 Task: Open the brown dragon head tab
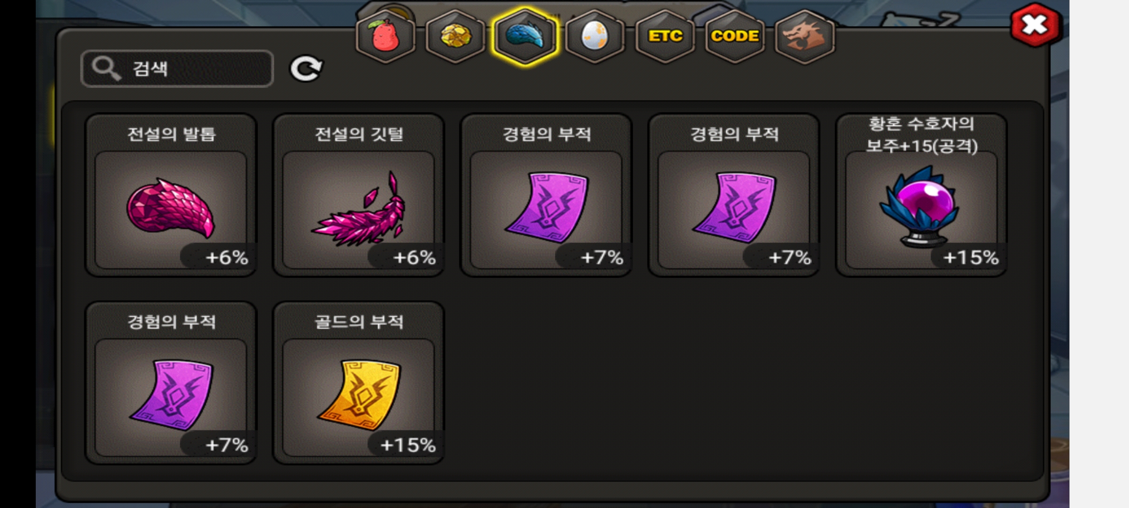point(804,37)
